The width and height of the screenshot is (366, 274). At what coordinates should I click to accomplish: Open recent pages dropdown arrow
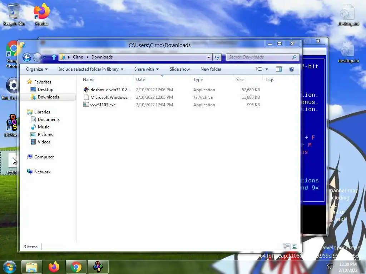tap(44, 57)
